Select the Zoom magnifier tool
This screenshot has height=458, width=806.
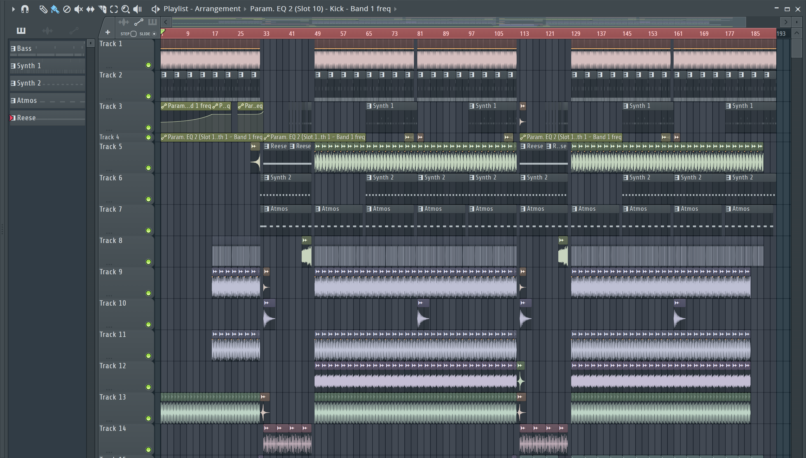(126, 9)
